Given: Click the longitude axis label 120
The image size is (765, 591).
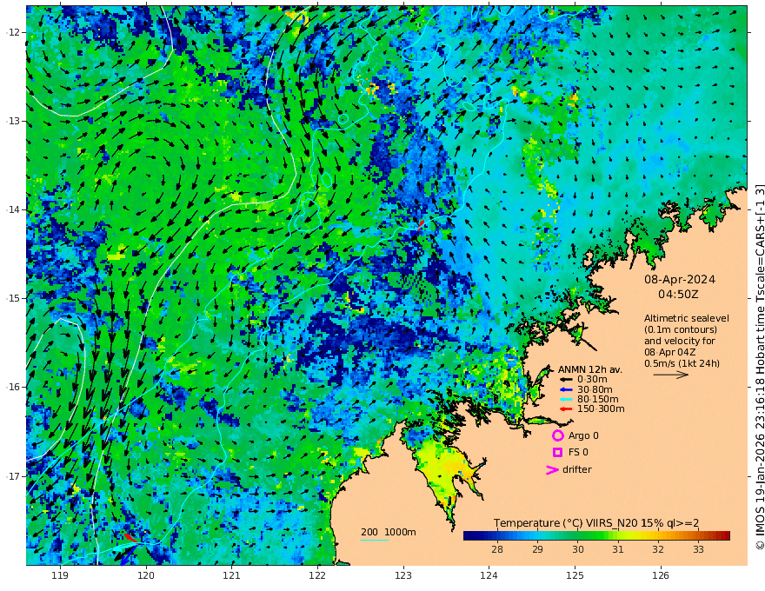Looking at the screenshot, I should (x=146, y=575).
